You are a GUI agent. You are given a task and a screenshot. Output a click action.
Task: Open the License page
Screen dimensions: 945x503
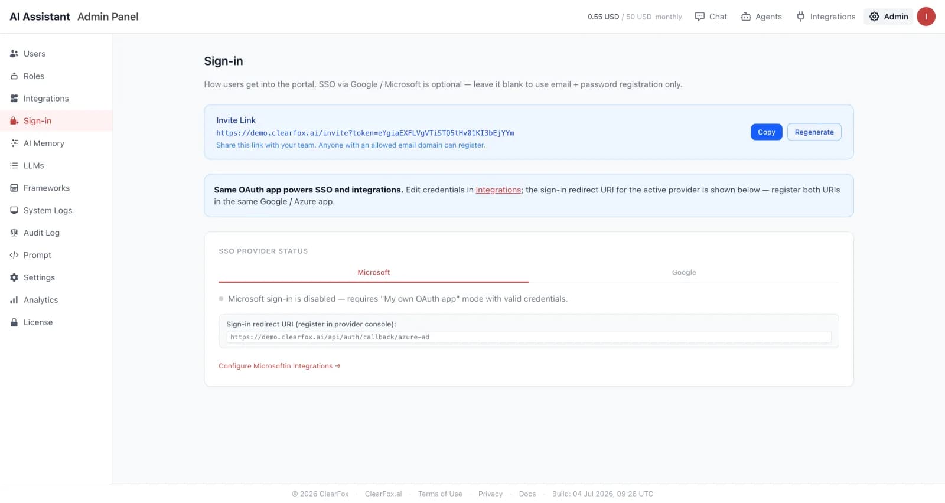tap(56, 323)
